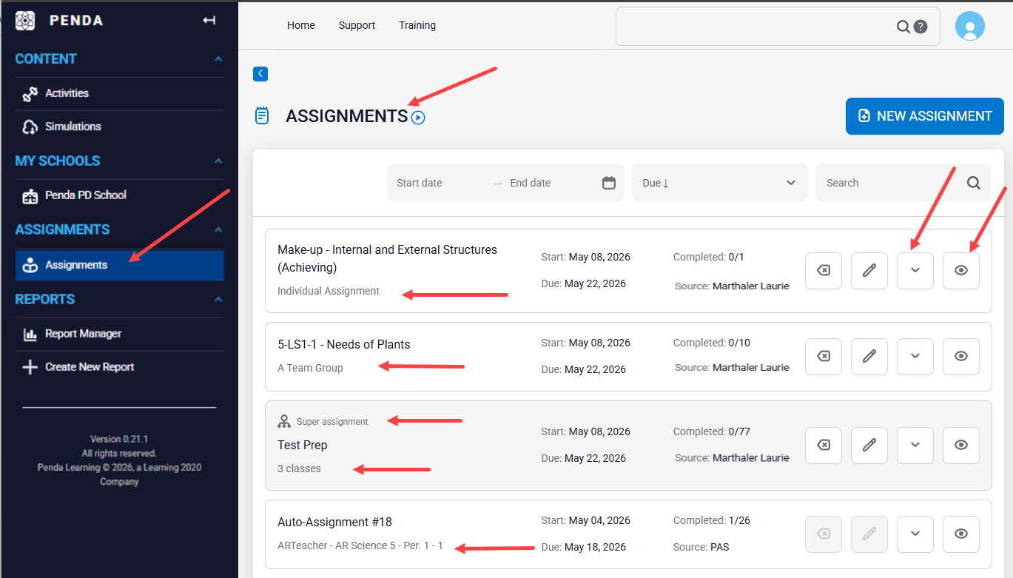This screenshot has width=1013, height=578.
Task: Expand the Auto-Assignment #18 row
Action: pyautogui.click(x=915, y=534)
